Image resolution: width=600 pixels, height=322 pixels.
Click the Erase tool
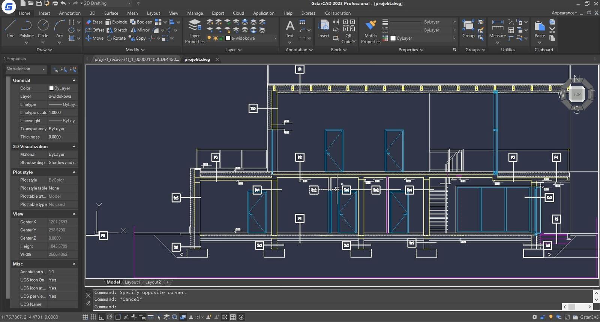click(94, 22)
